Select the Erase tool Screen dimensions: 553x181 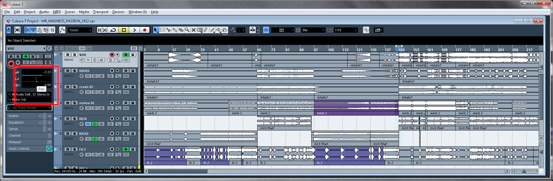(181, 30)
